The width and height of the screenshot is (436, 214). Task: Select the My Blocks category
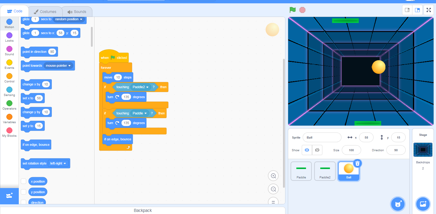9,132
